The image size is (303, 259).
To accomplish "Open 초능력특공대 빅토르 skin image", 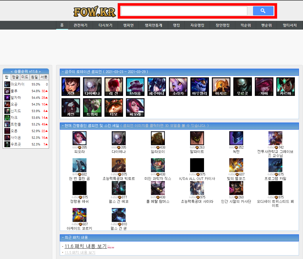I will pyautogui.click(x=119, y=165).
